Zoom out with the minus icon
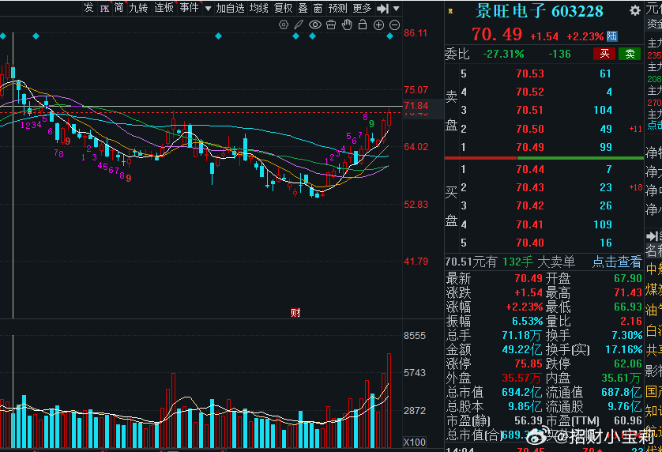Screen dimensions: 662x452 pos(394,25)
